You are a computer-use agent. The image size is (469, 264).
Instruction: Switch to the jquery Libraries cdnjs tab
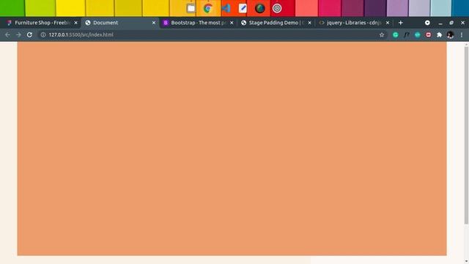point(354,23)
